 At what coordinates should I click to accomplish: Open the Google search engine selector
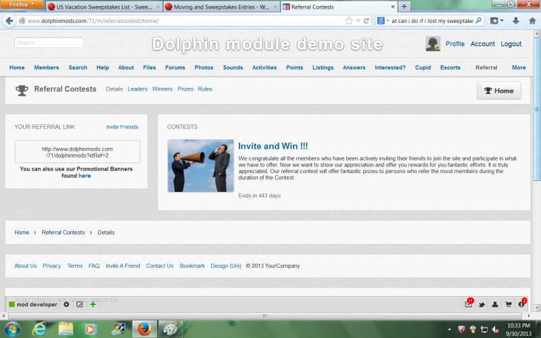[x=383, y=21]
